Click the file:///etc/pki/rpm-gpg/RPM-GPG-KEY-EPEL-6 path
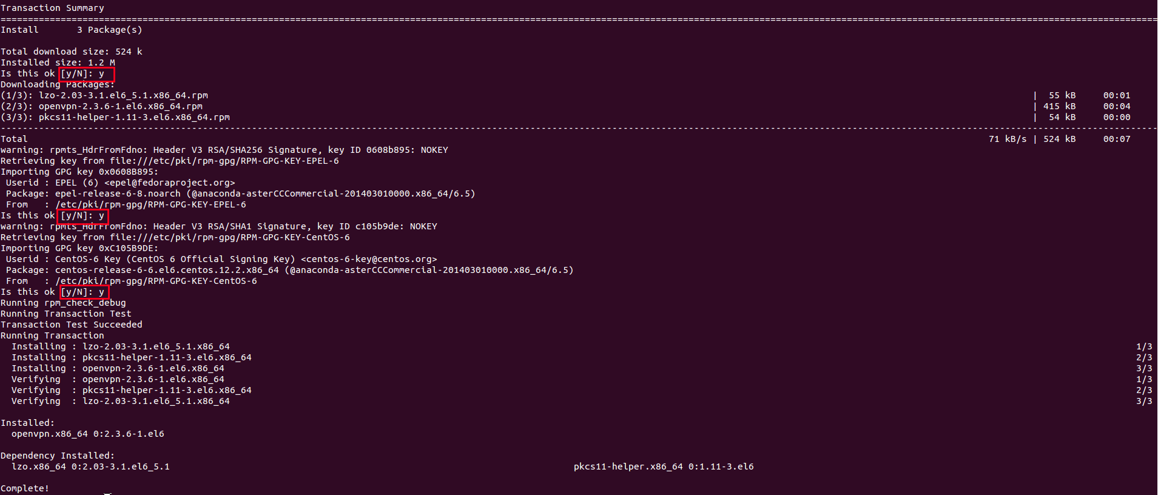This screenshot has height=495, width=1158. tap(224, 161)
